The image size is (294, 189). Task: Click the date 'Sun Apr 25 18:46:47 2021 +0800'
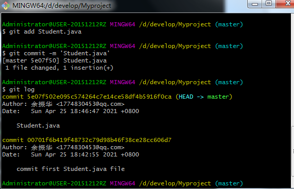[85, 111]
